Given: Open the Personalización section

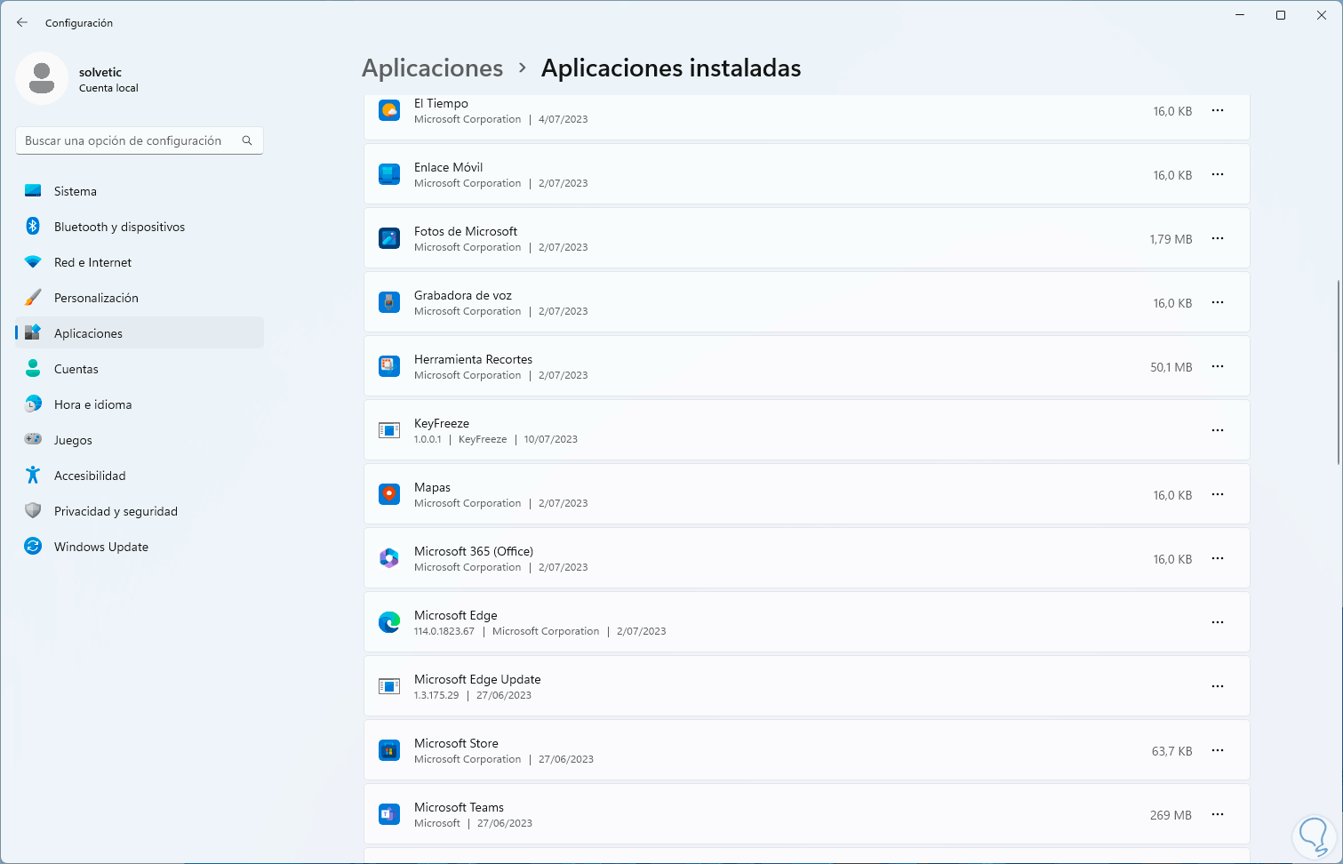Looking at the screenshot, I should click(x=140, y=298).
